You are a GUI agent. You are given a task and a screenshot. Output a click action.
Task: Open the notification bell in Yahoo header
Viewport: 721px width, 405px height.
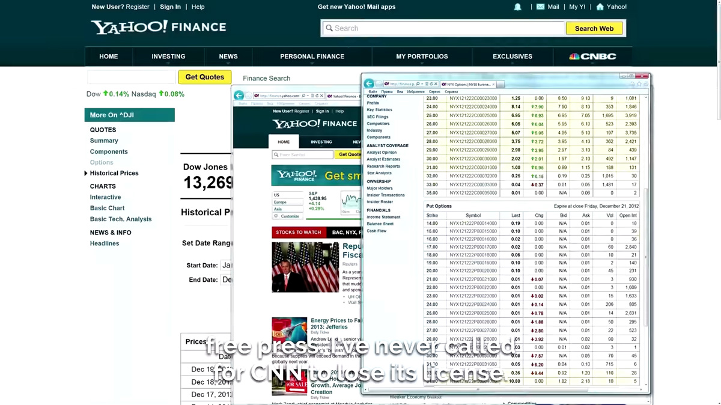(517, 7)
